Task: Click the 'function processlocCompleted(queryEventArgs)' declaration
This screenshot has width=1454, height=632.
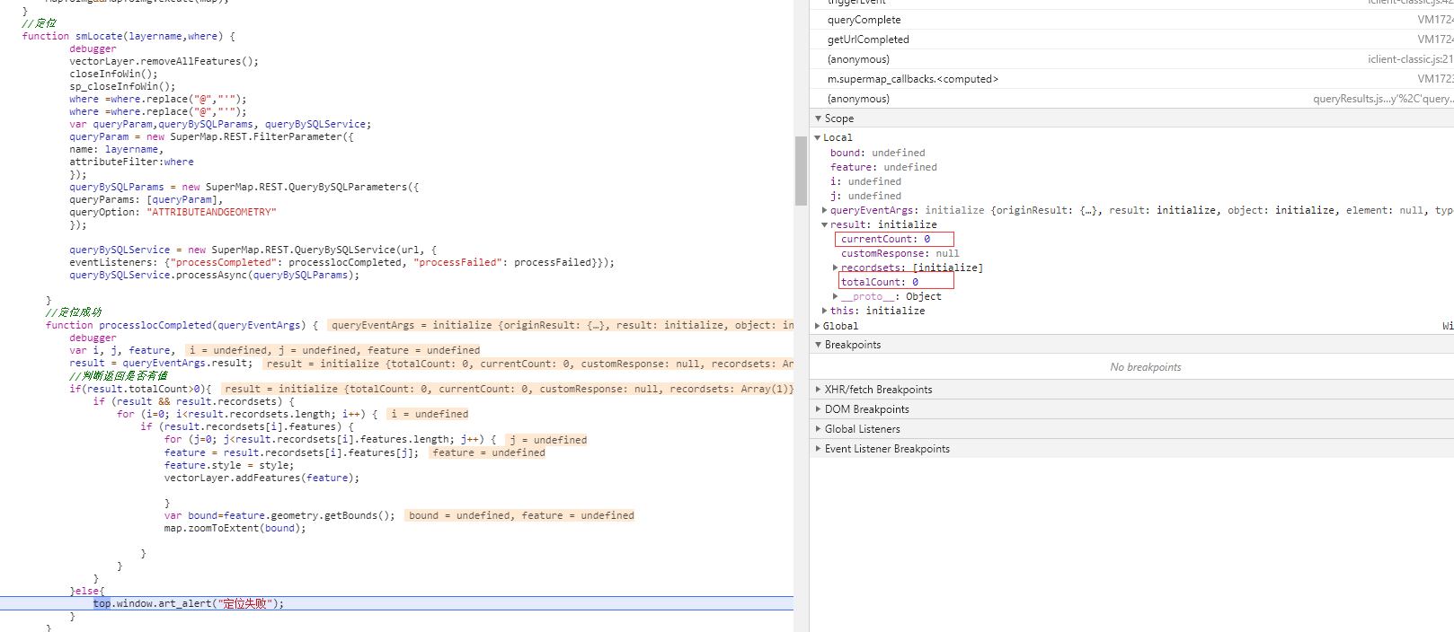Action: pyautogui.click(x=182, y=326)
